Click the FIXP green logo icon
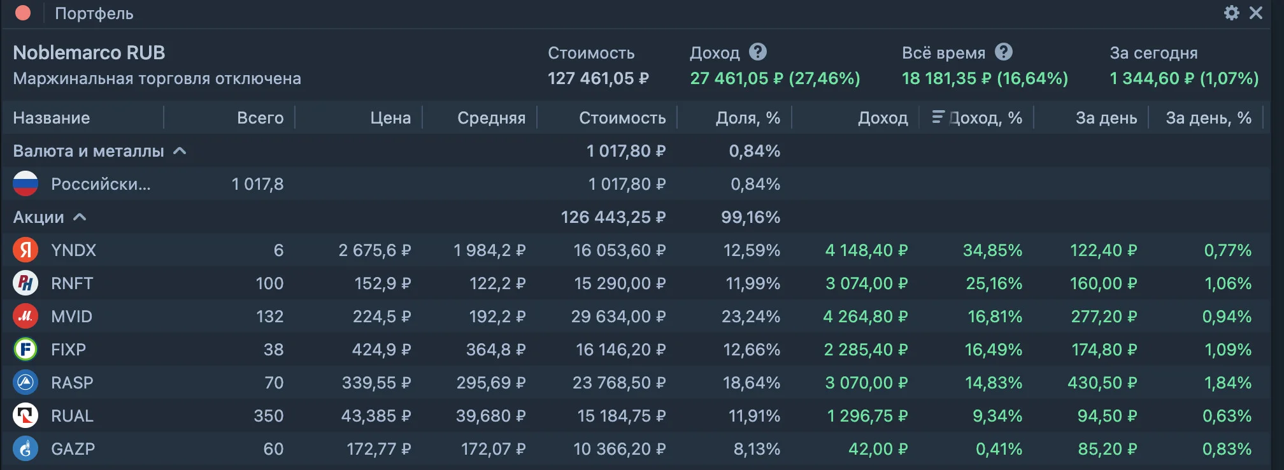This screenshot has height=470, width=1284. click(x=25, y=350)
